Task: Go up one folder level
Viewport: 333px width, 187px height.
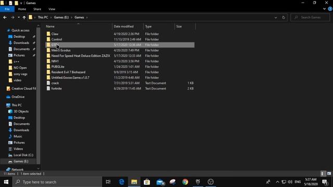Action: (x=24, y=17)
